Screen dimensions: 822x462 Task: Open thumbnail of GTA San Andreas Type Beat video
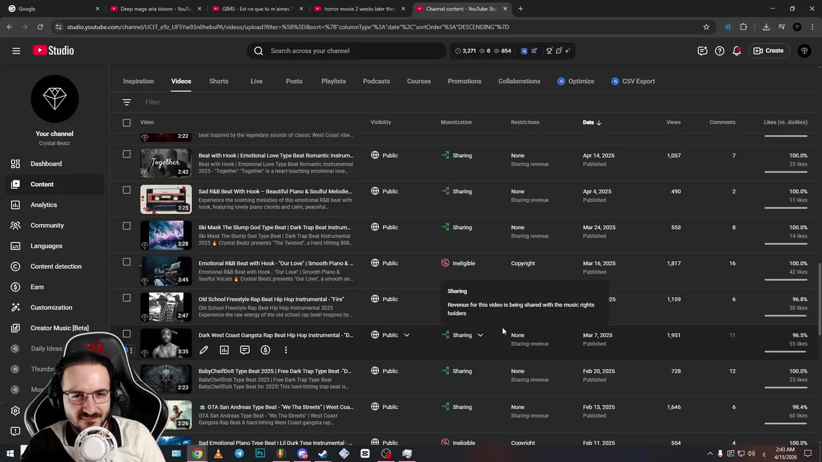[x=166, y=415]
